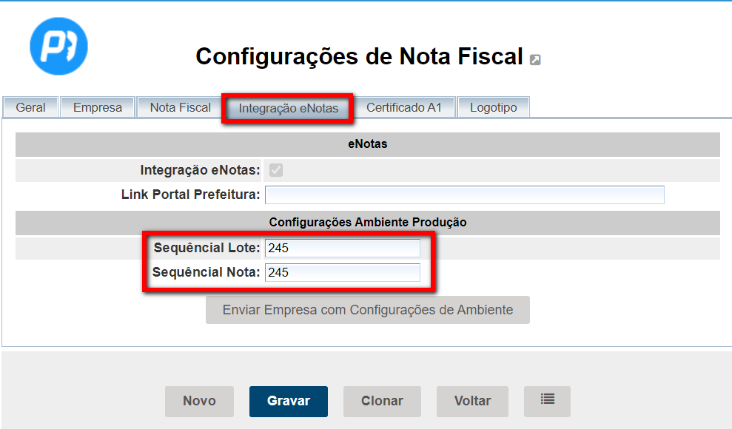Open the Empresa tab
The height and width of the screenshot is (429, 732).
[x=98, y=107]
